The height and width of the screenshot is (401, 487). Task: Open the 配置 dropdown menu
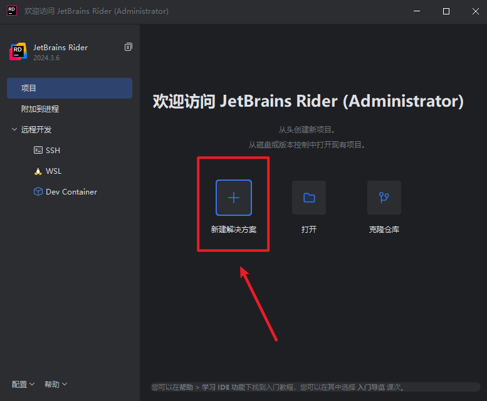23,385
